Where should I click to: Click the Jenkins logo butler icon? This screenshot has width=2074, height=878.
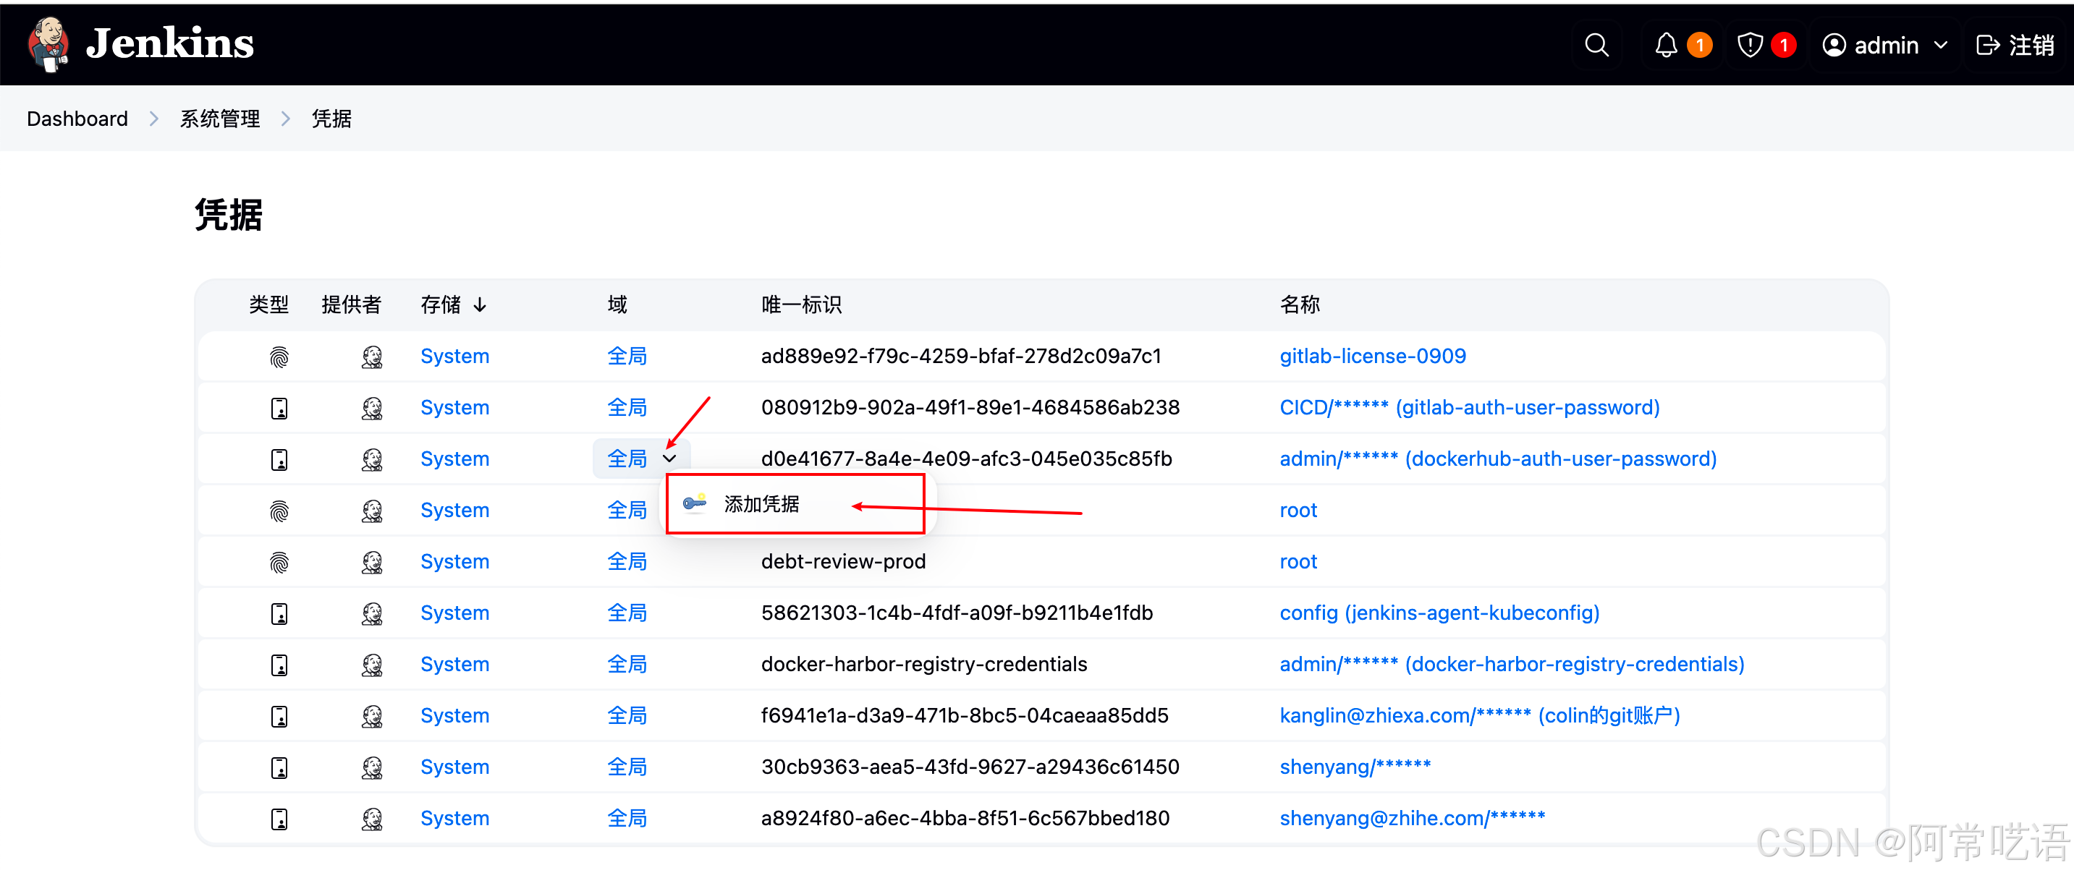point(48,43)
